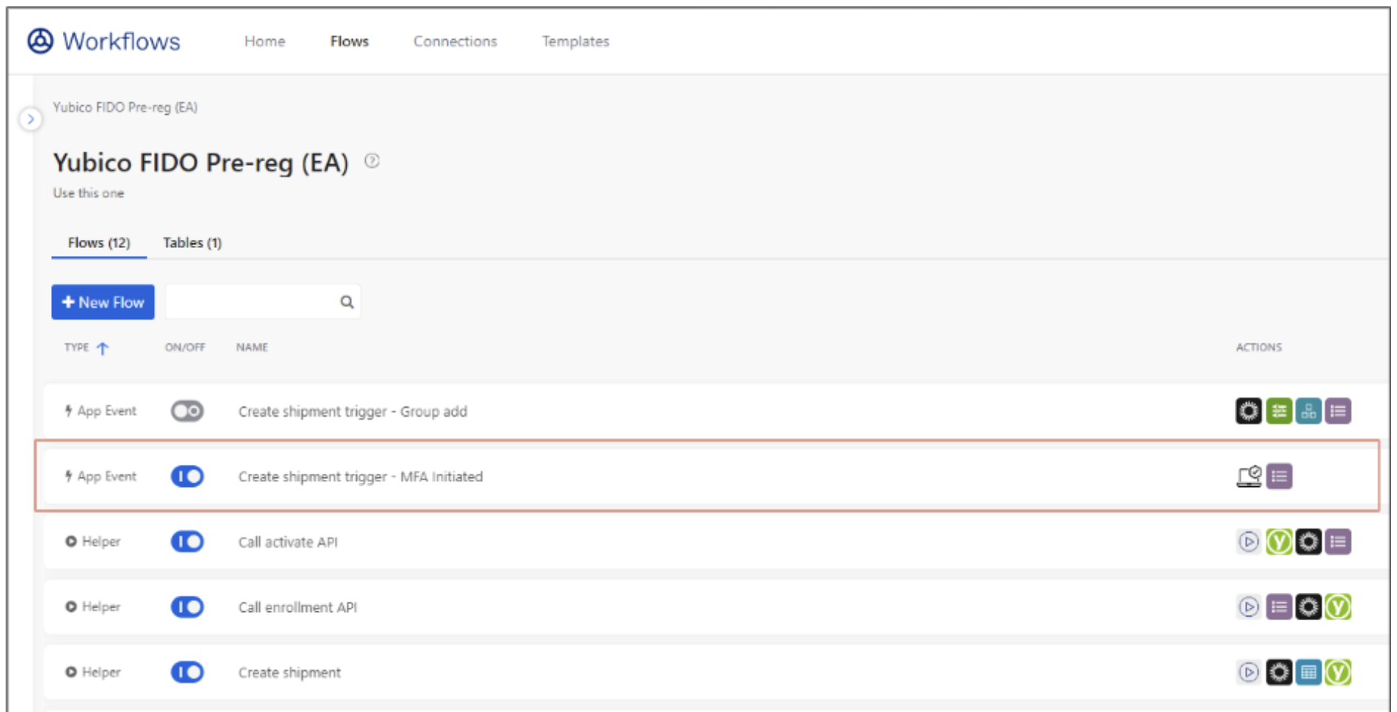This screenshot has width=1397, height=712.
Task: Go to the Home menu
Action: (264, 41)
